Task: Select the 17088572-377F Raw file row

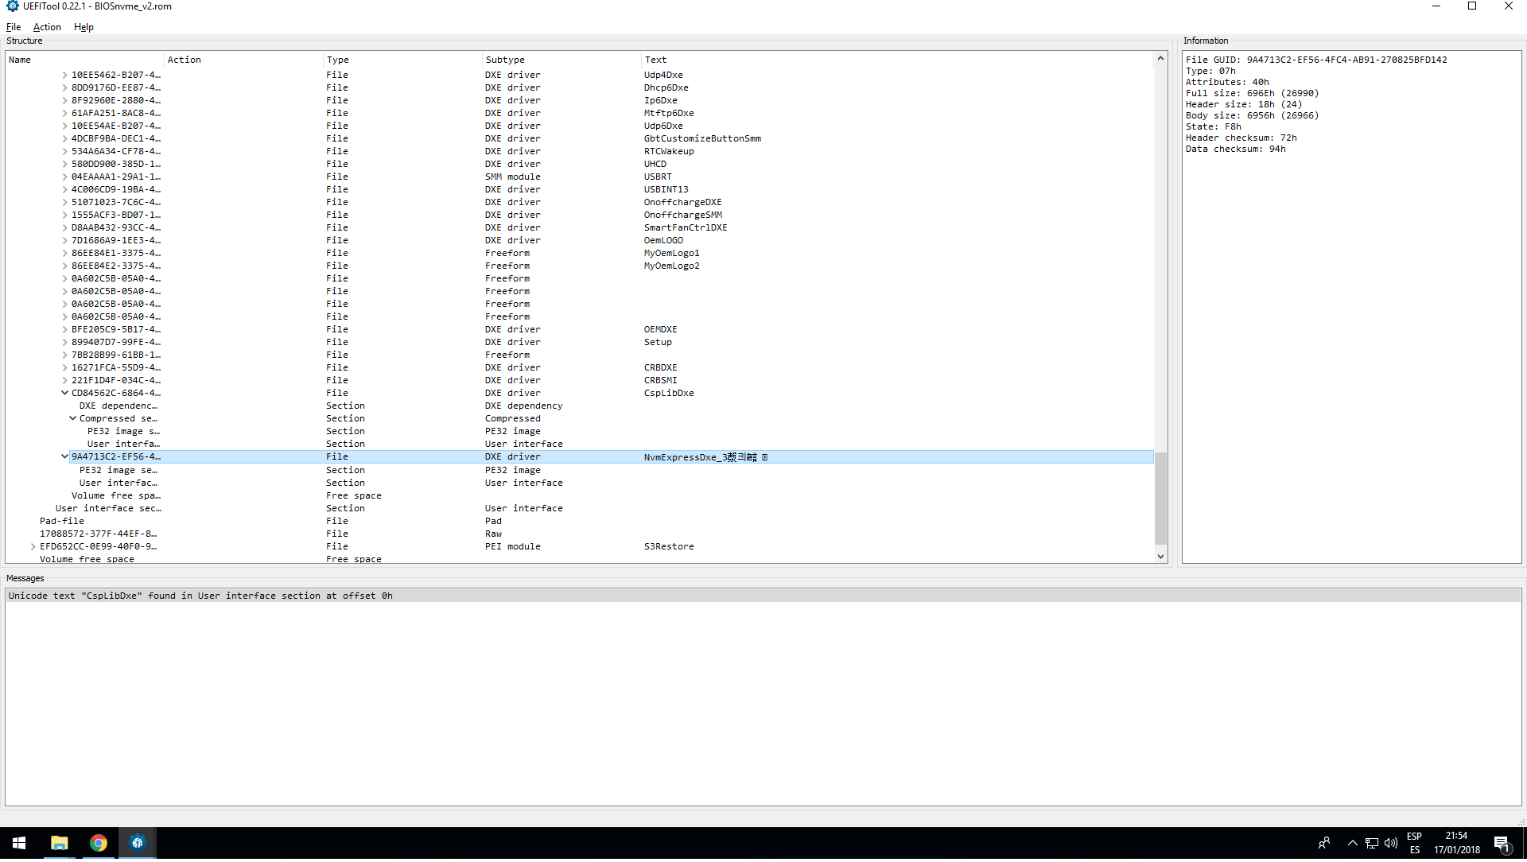Action: 580,534
